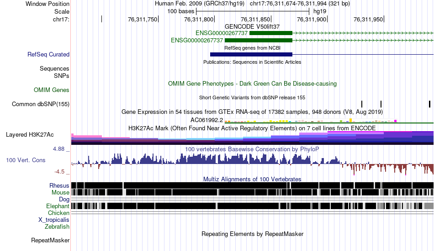Viewport: 434px width, 251px height.
Task: Click the 76,311,850 ruler position
Action: tap(255, 19)
